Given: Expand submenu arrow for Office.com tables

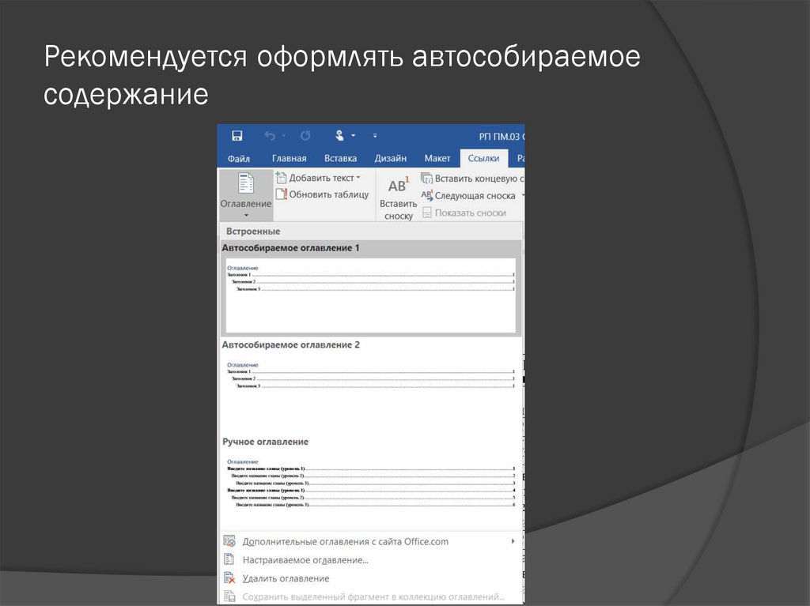Looking at the screenshot, I should click(513, 541).
